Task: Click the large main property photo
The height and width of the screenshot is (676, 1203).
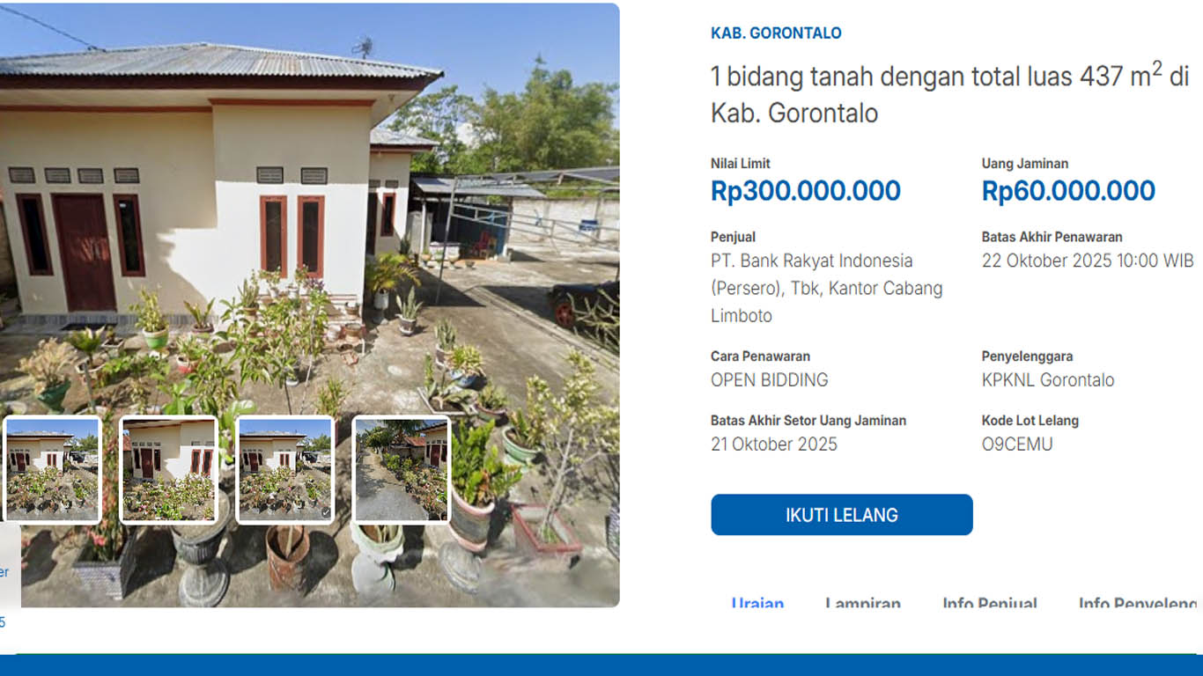Action: [x=308, y=220]
